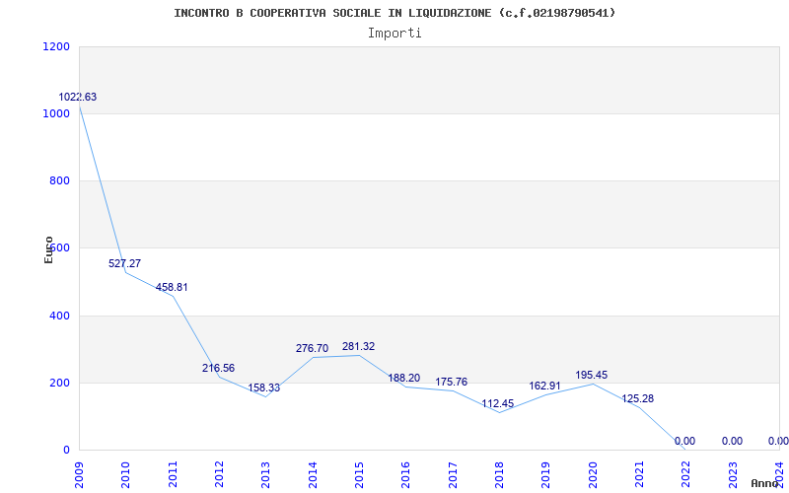
Task: Click the Importi subtitle
Action: pos(394,34)
